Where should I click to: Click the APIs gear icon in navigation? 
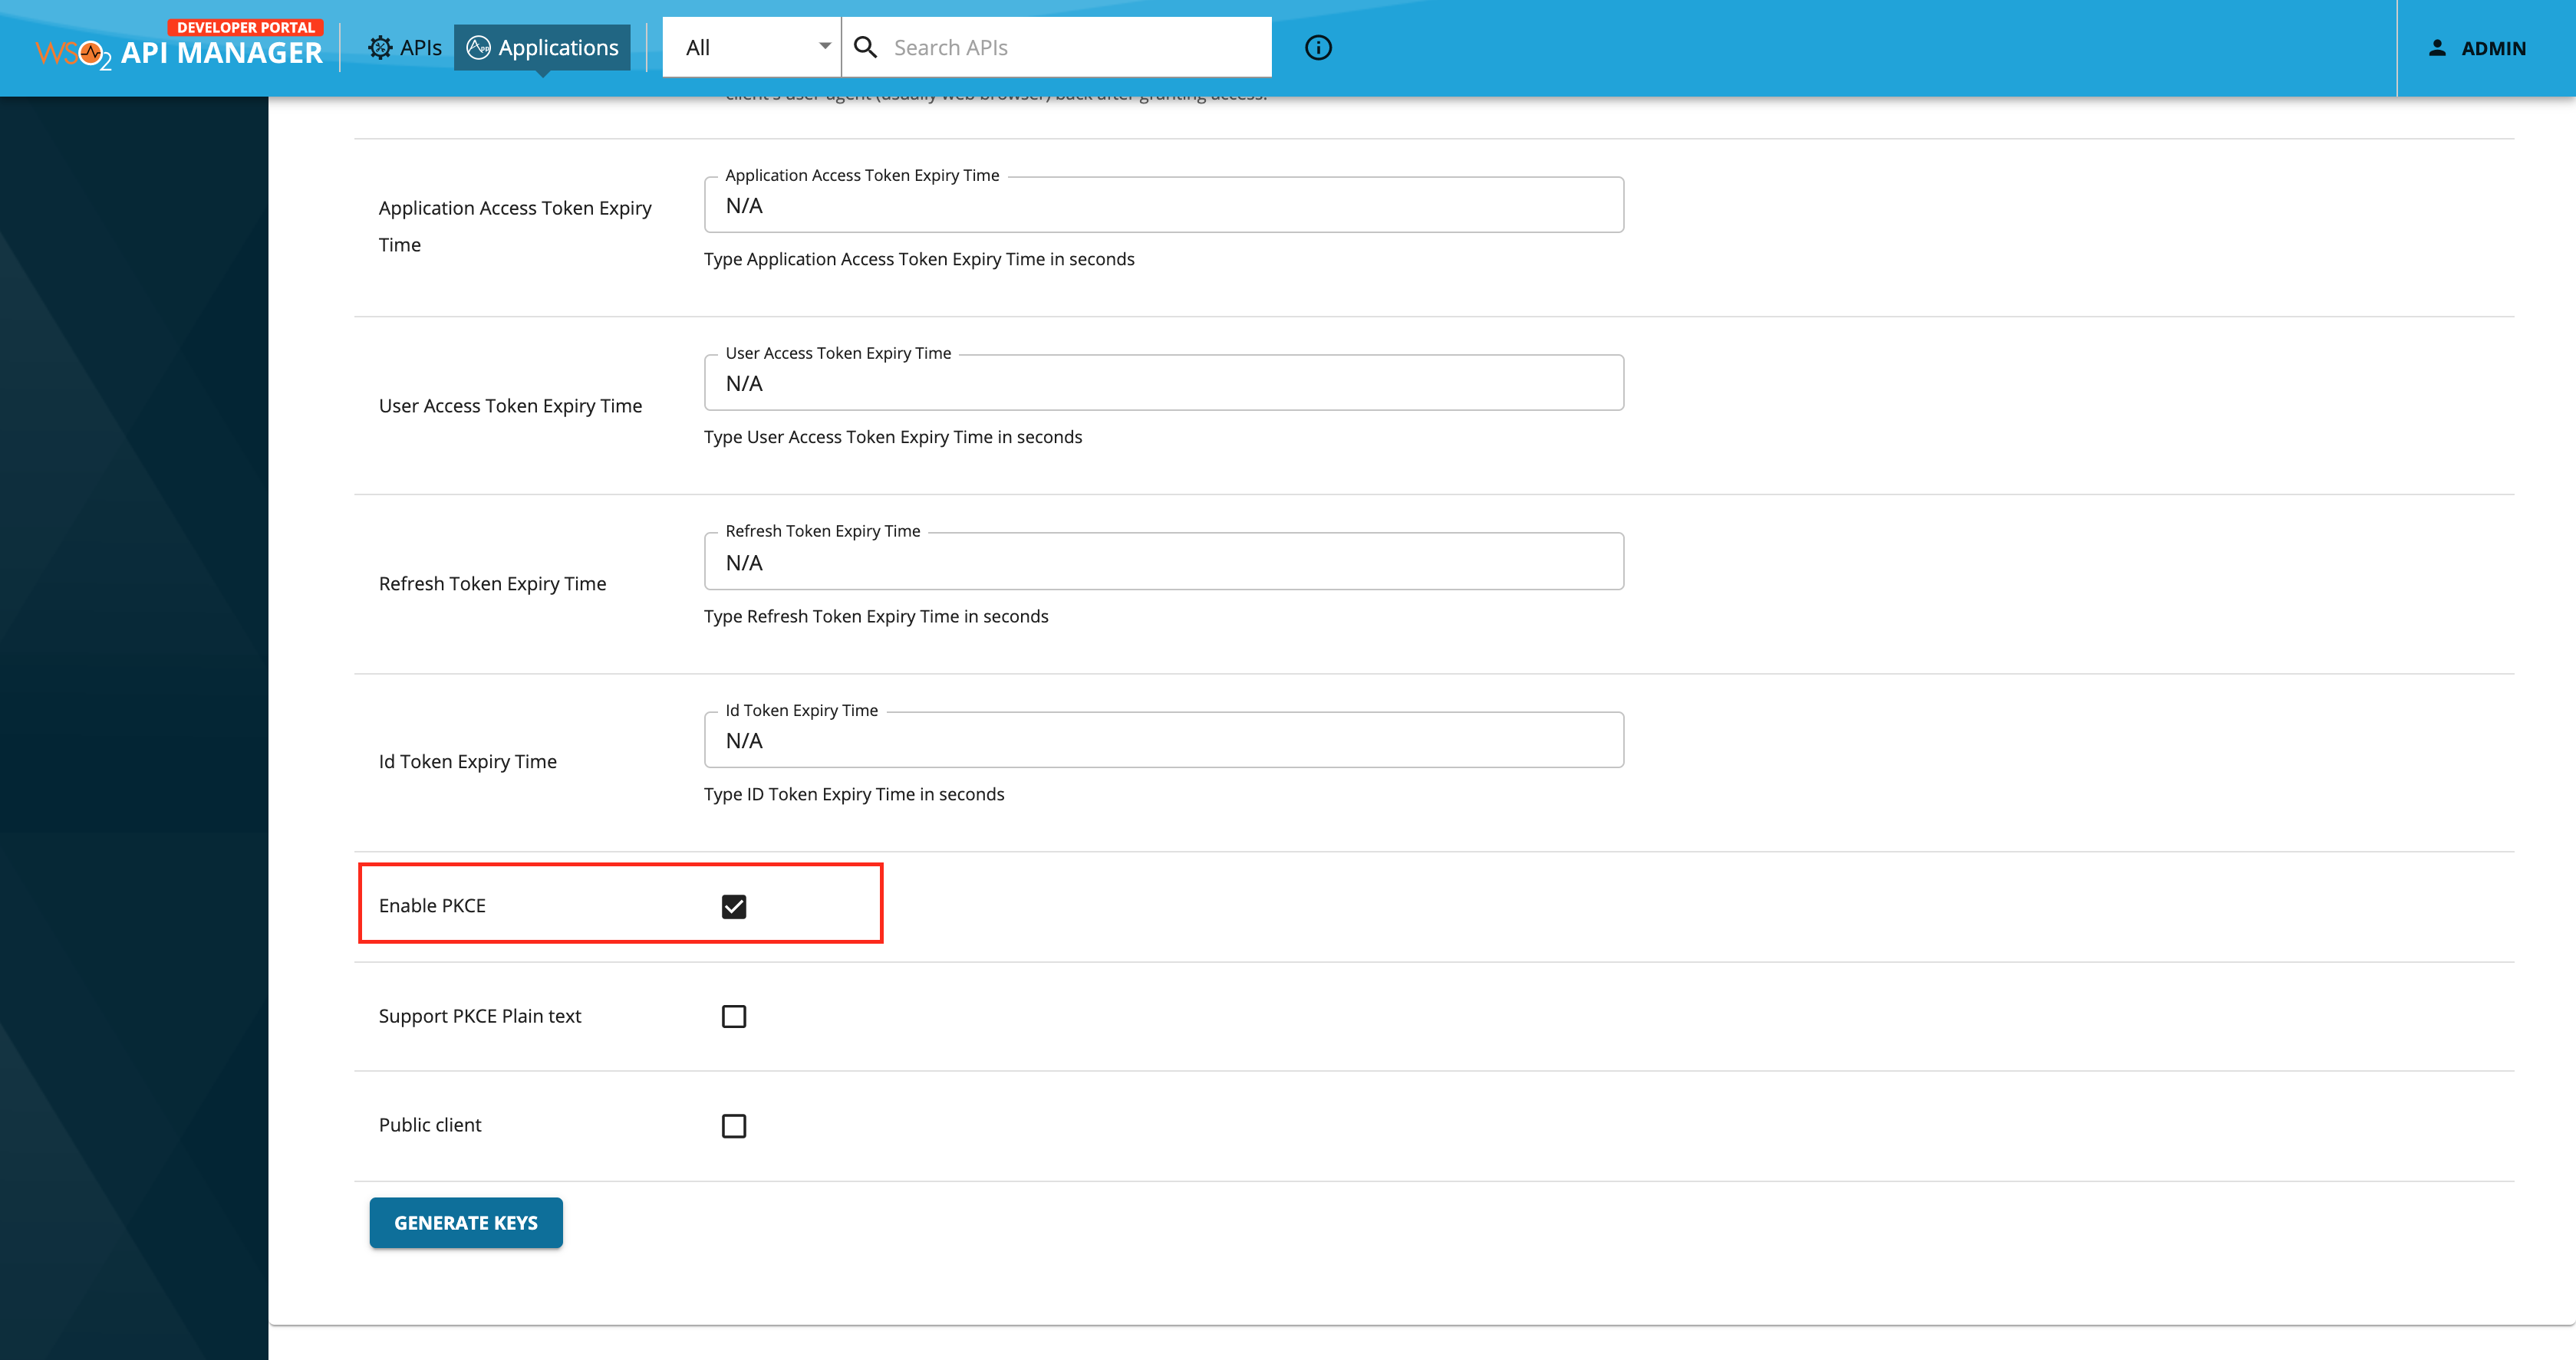(381, 47)
